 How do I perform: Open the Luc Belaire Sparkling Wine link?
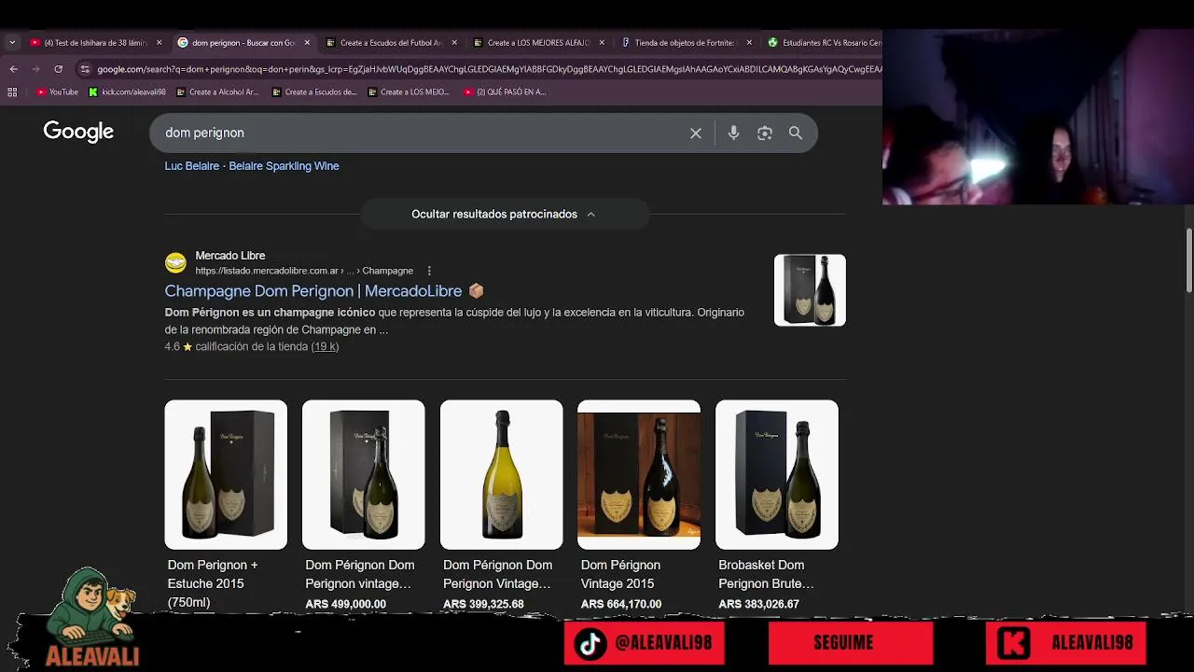pyautogui.click(x=252, y=166)
